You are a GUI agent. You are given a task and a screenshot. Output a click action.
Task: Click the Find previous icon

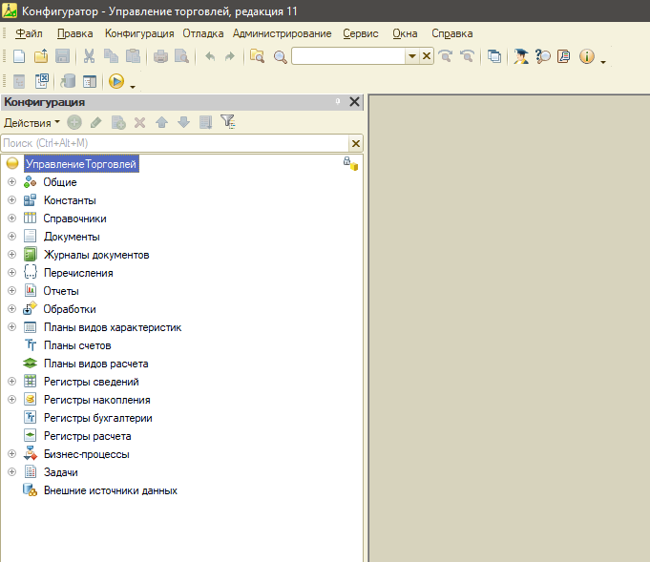coord(467,56)
